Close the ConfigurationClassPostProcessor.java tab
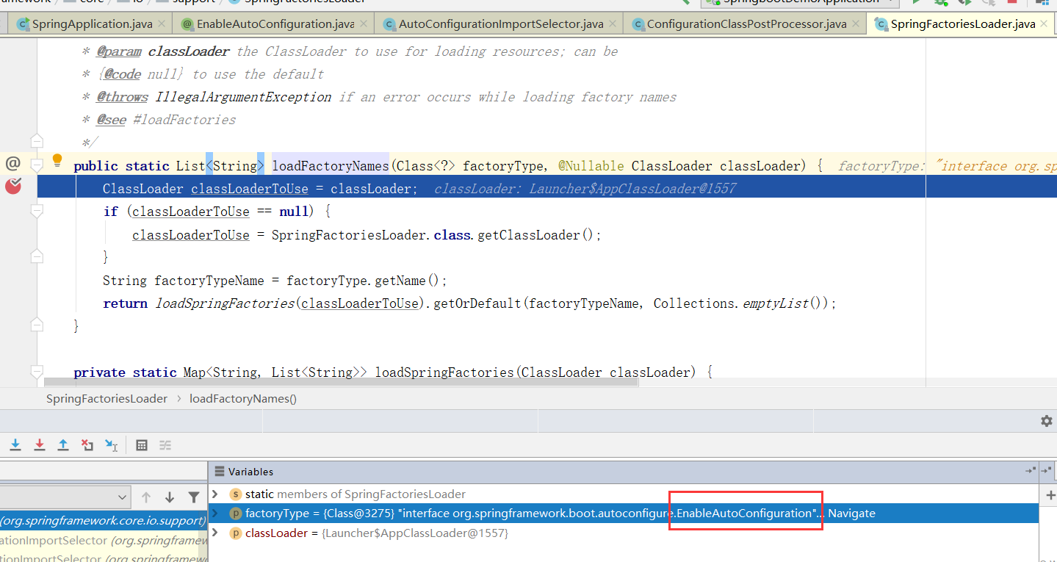 pos(856,24)
